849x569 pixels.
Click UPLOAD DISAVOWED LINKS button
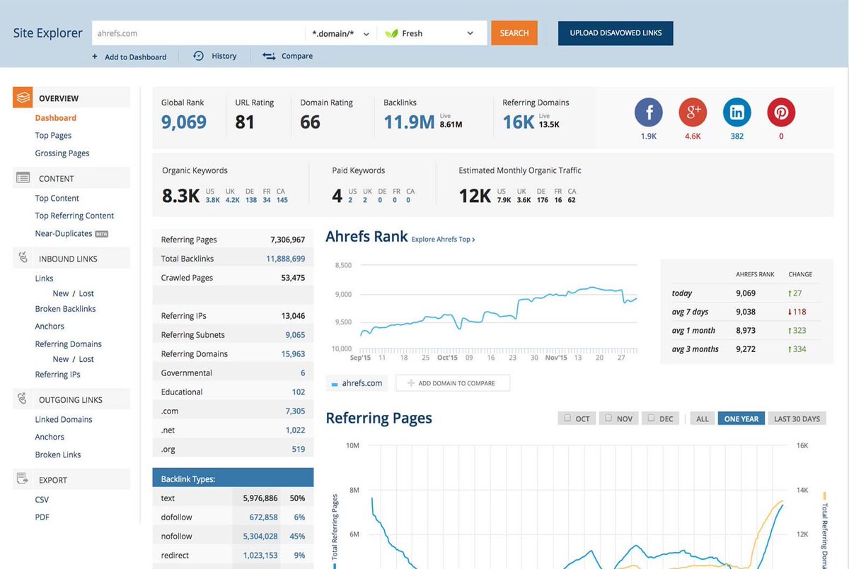click(x=616, y=33)
